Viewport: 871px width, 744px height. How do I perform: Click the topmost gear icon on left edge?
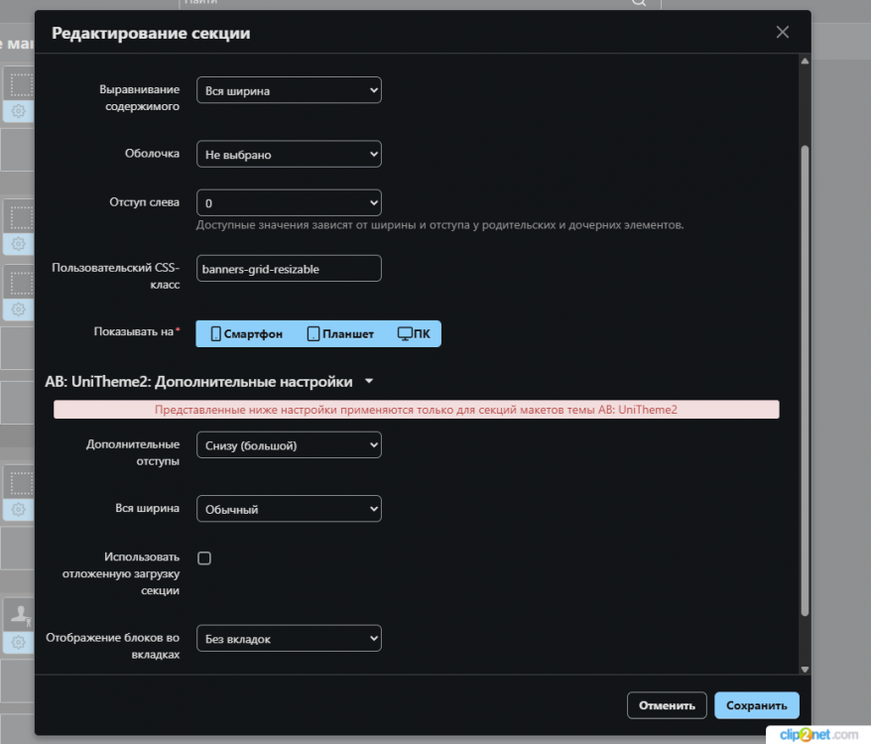tap(17, 111)
